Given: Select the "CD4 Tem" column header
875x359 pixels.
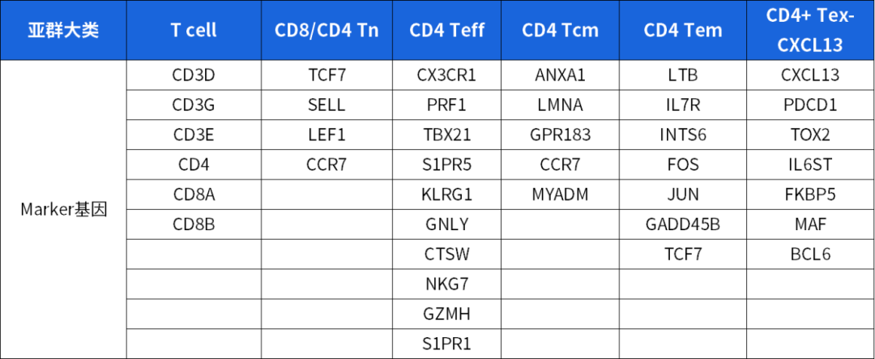Looking at the screenshot, I should coord(683,31).
